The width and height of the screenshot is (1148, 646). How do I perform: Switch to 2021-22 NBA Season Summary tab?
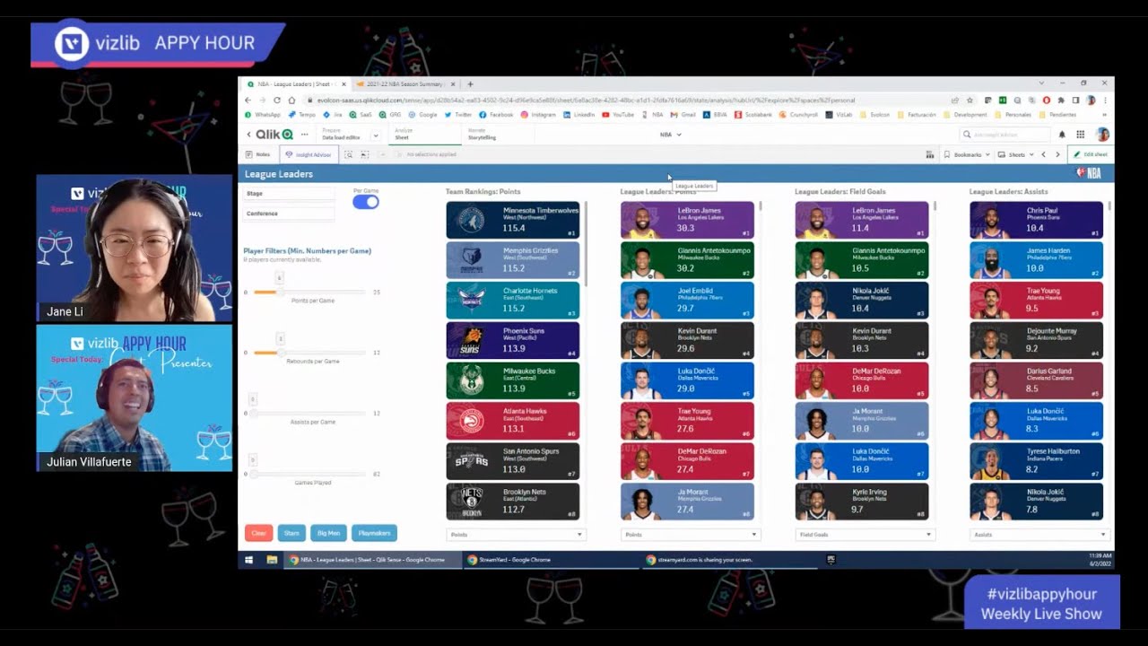(x=405, y=84)
